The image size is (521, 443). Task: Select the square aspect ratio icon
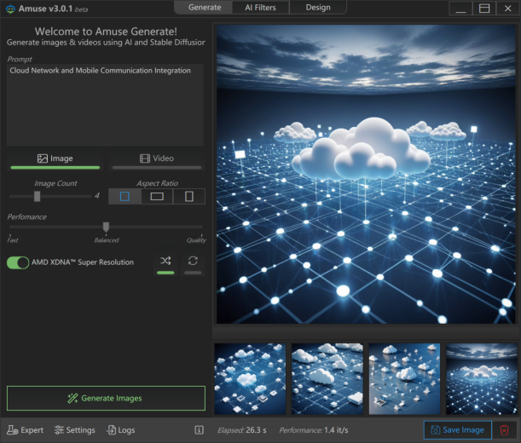(124, 196)
